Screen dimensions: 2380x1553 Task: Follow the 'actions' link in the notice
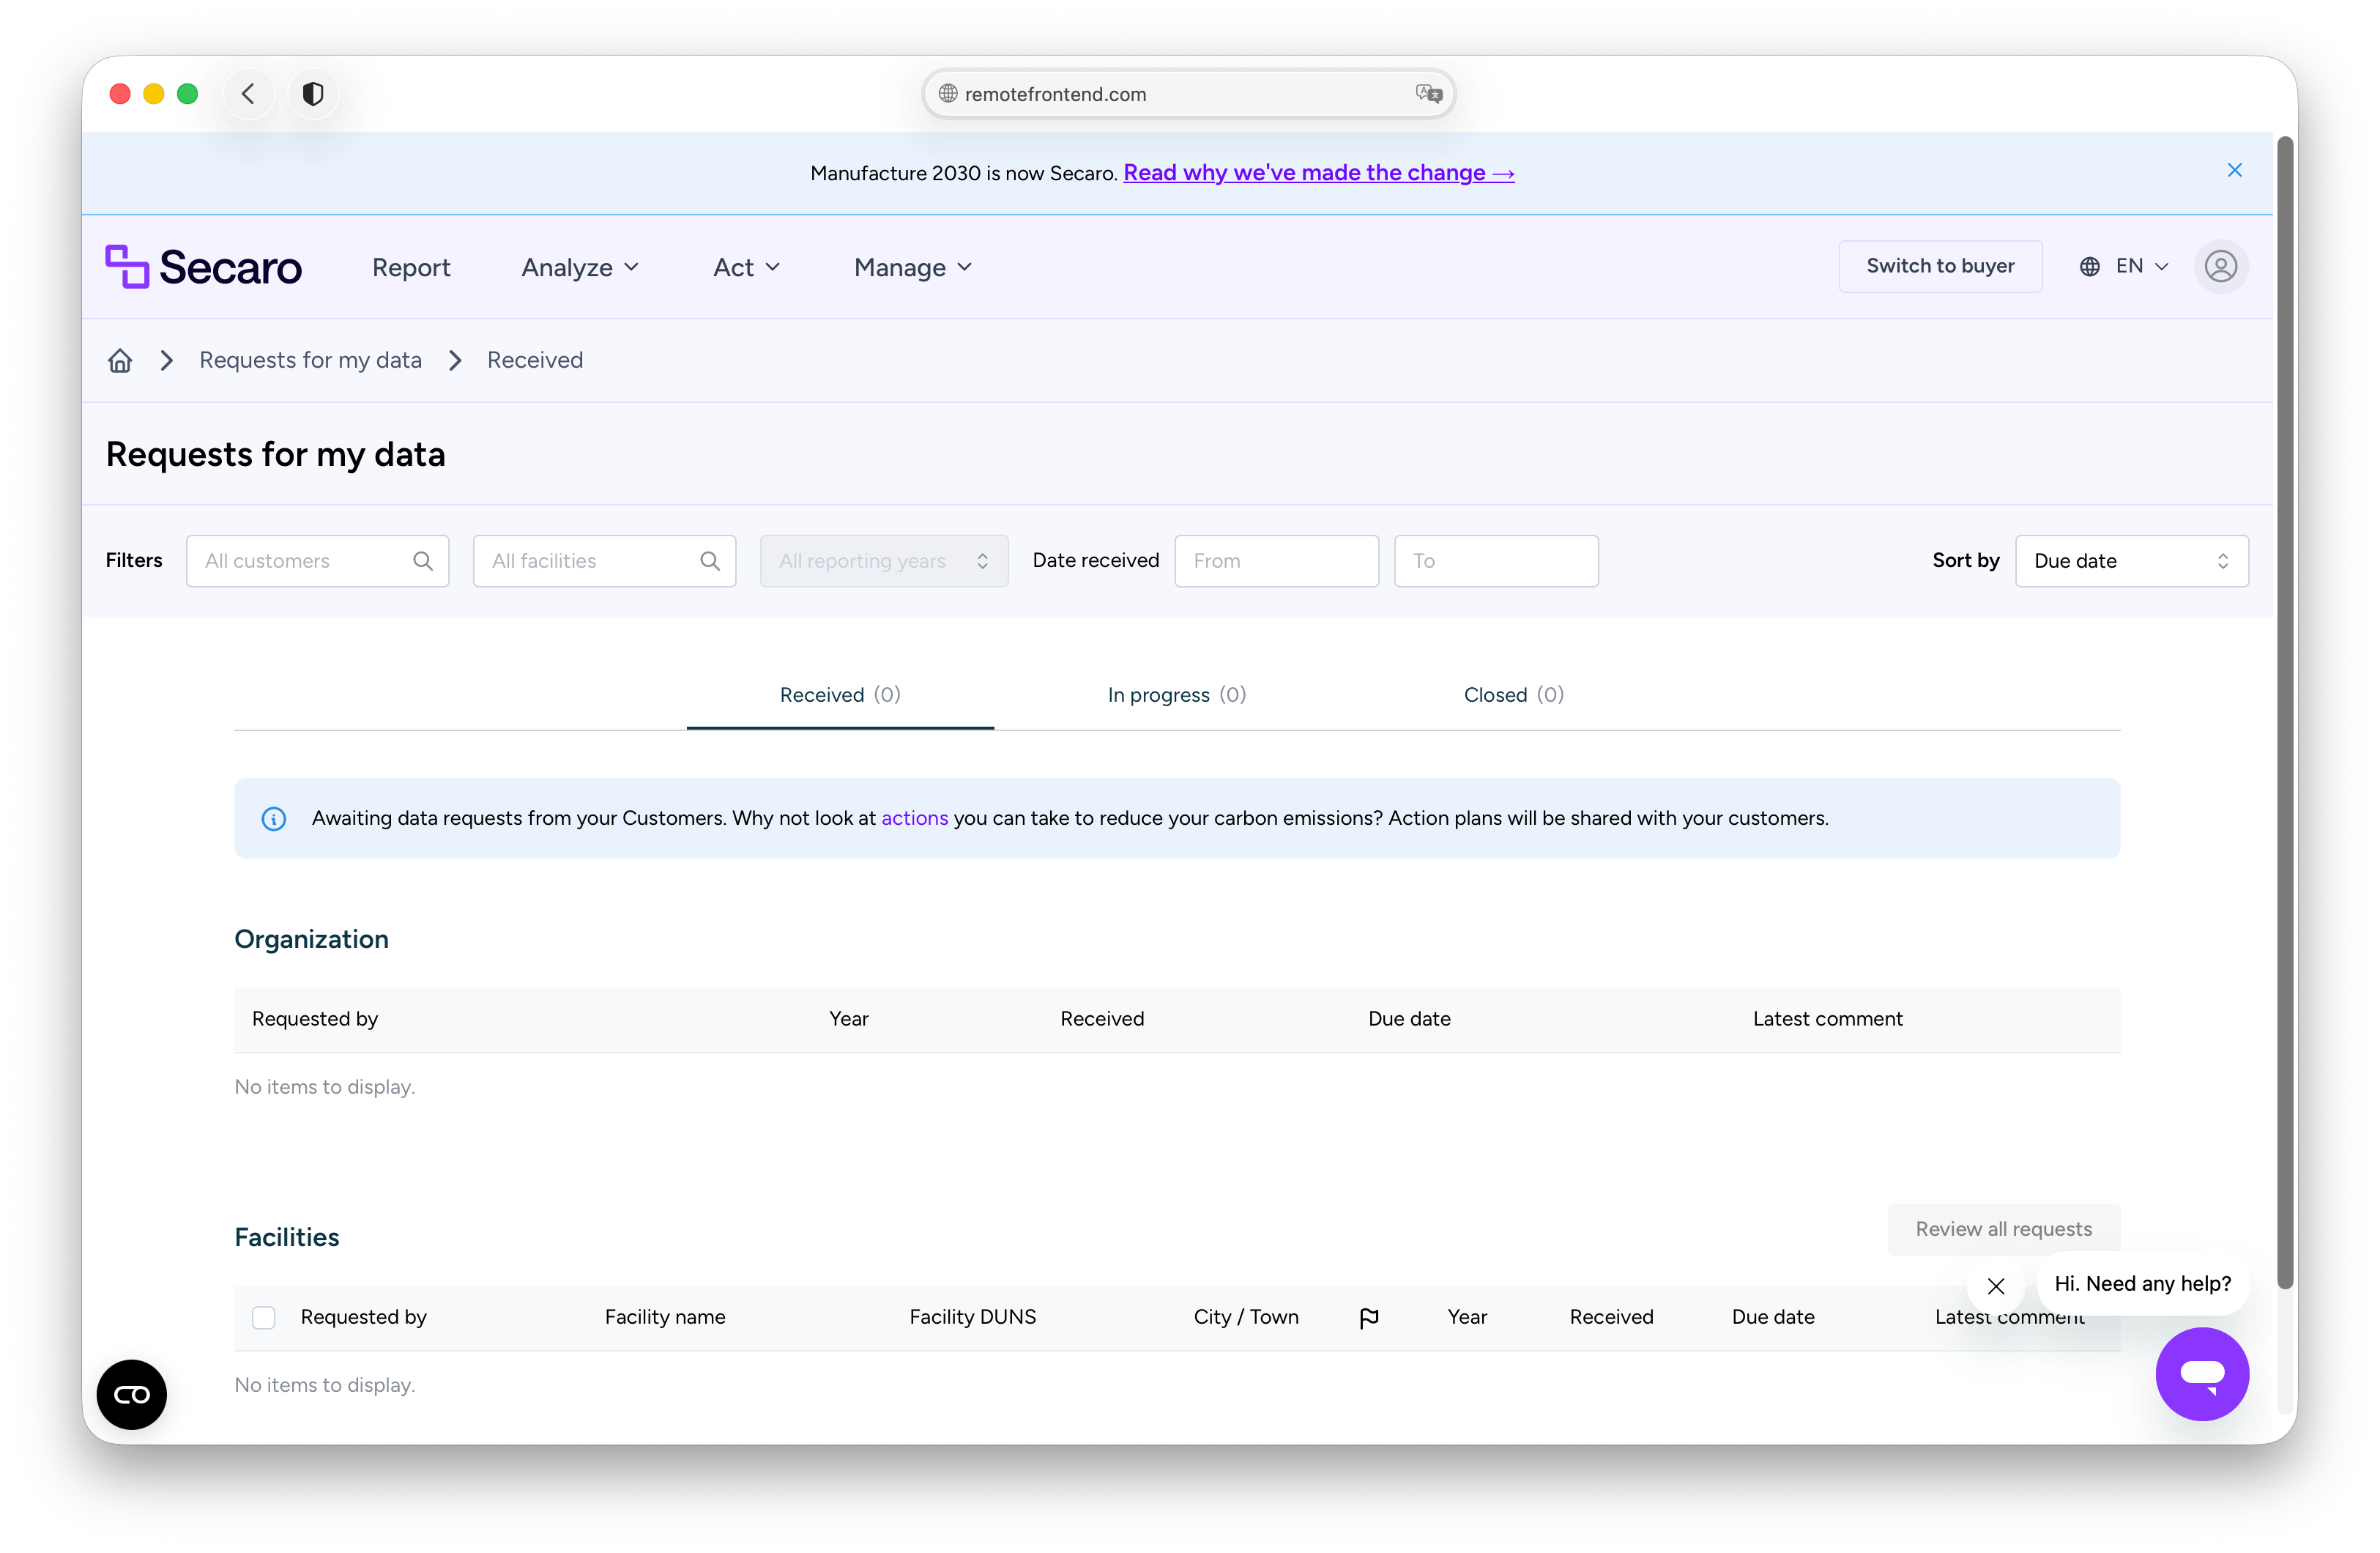(x=914, y=818)
